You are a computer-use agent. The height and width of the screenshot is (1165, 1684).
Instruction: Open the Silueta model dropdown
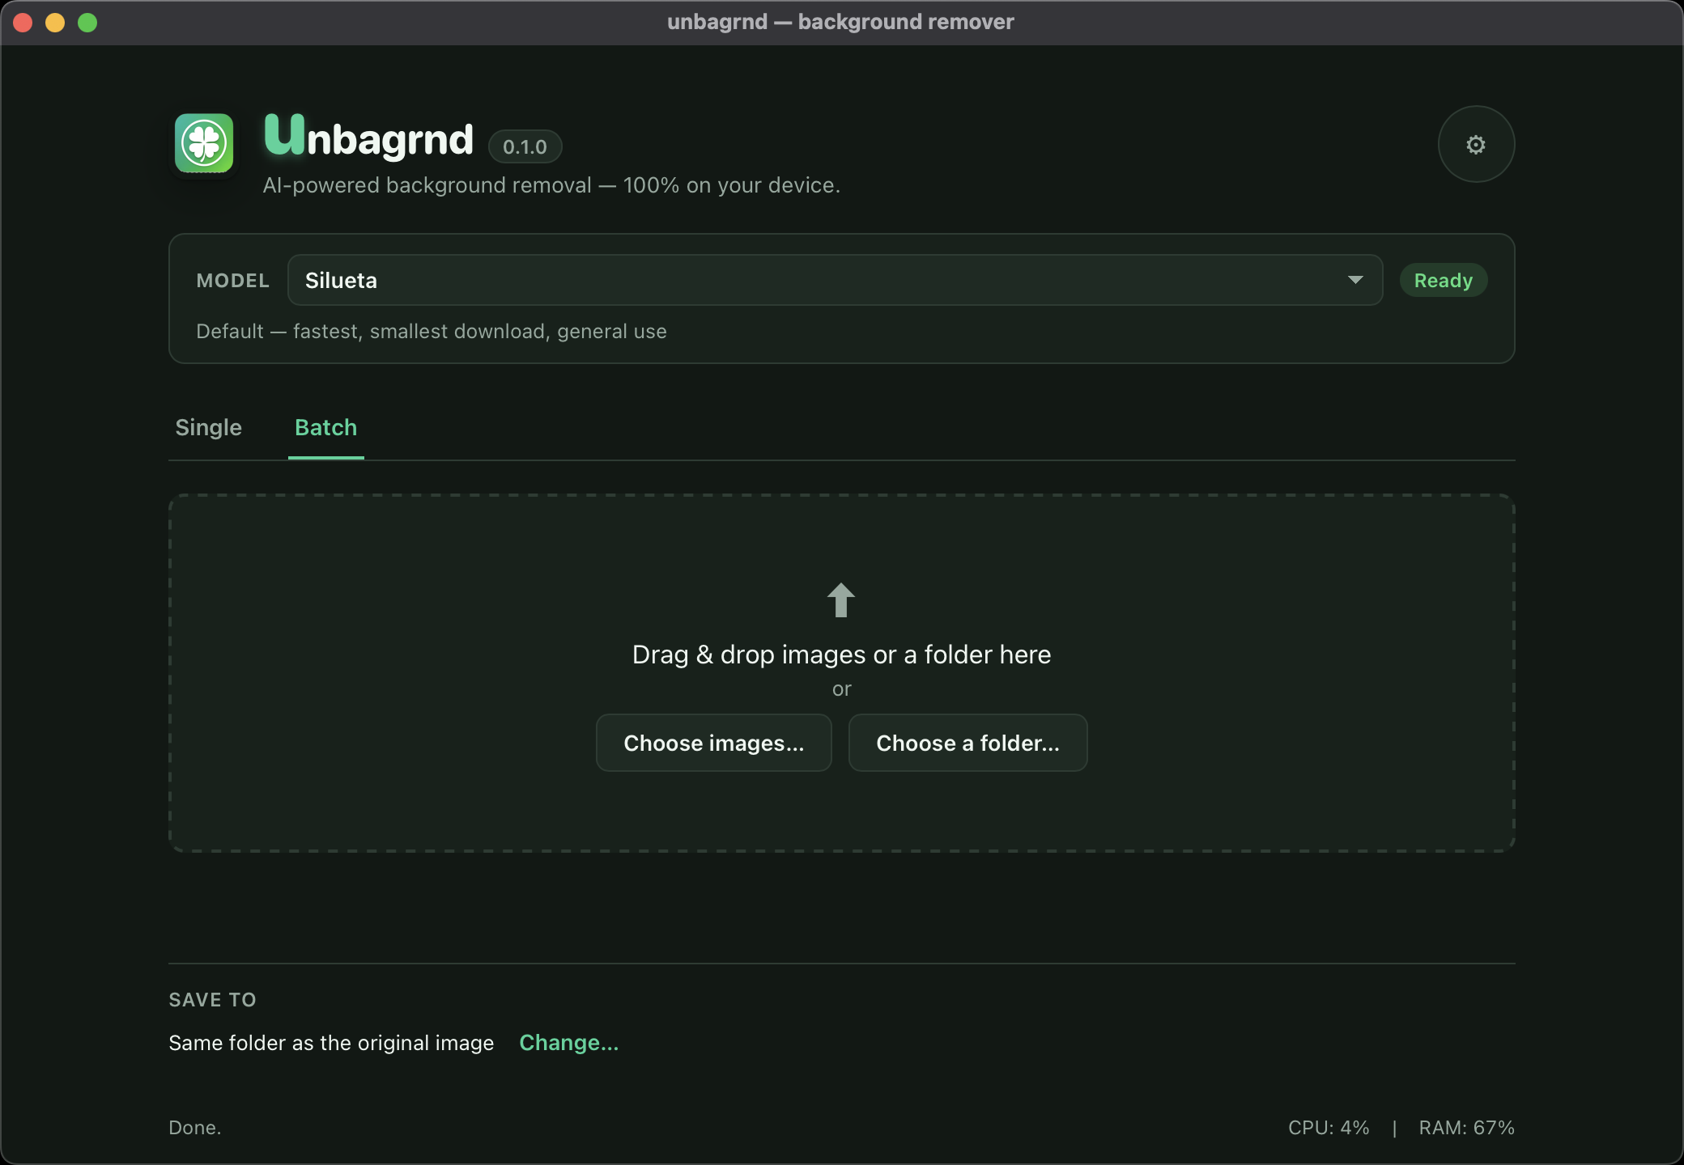[x=835, y=280]
